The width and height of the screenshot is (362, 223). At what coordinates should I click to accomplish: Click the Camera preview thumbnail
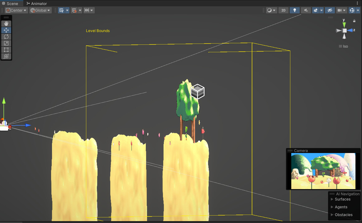(x=323, y=170)
